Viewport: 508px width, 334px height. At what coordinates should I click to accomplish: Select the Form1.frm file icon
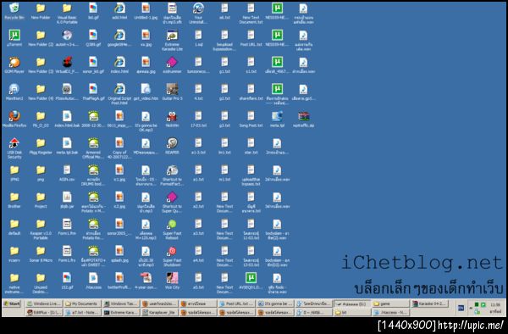(x=67, y=227)
